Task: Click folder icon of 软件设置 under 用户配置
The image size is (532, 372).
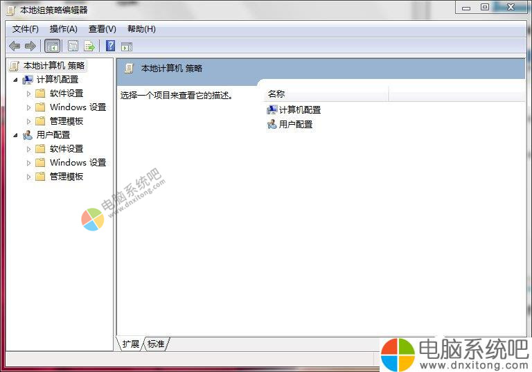Action: [40, 149]
